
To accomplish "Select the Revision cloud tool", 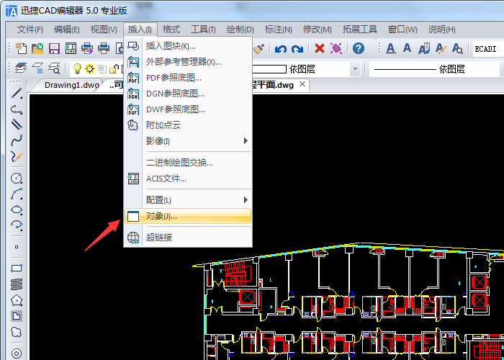I will (17, 332).
